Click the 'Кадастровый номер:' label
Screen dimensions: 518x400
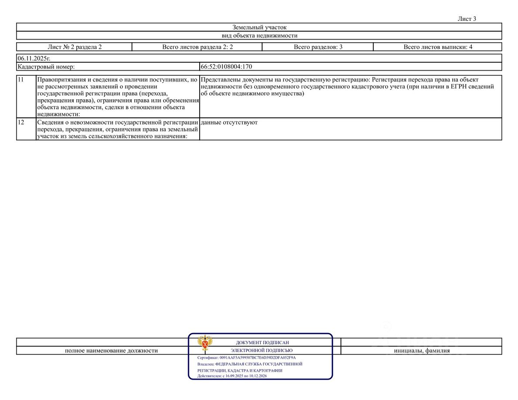pyautogui.click(x=46, y=67)
